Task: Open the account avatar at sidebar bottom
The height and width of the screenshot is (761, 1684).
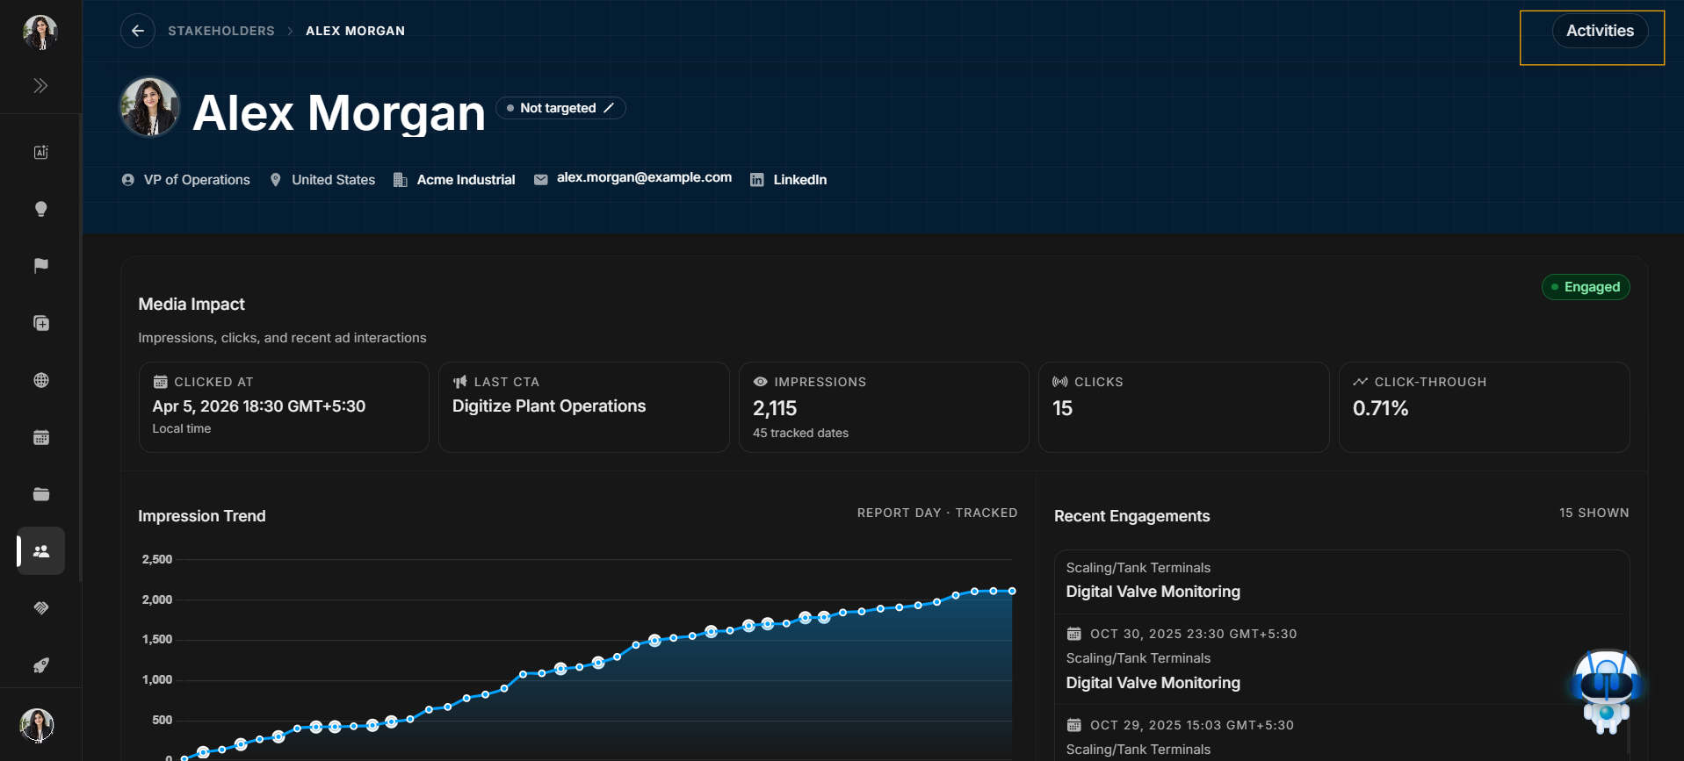Action: pyautogui.click(x=37, y=725)
